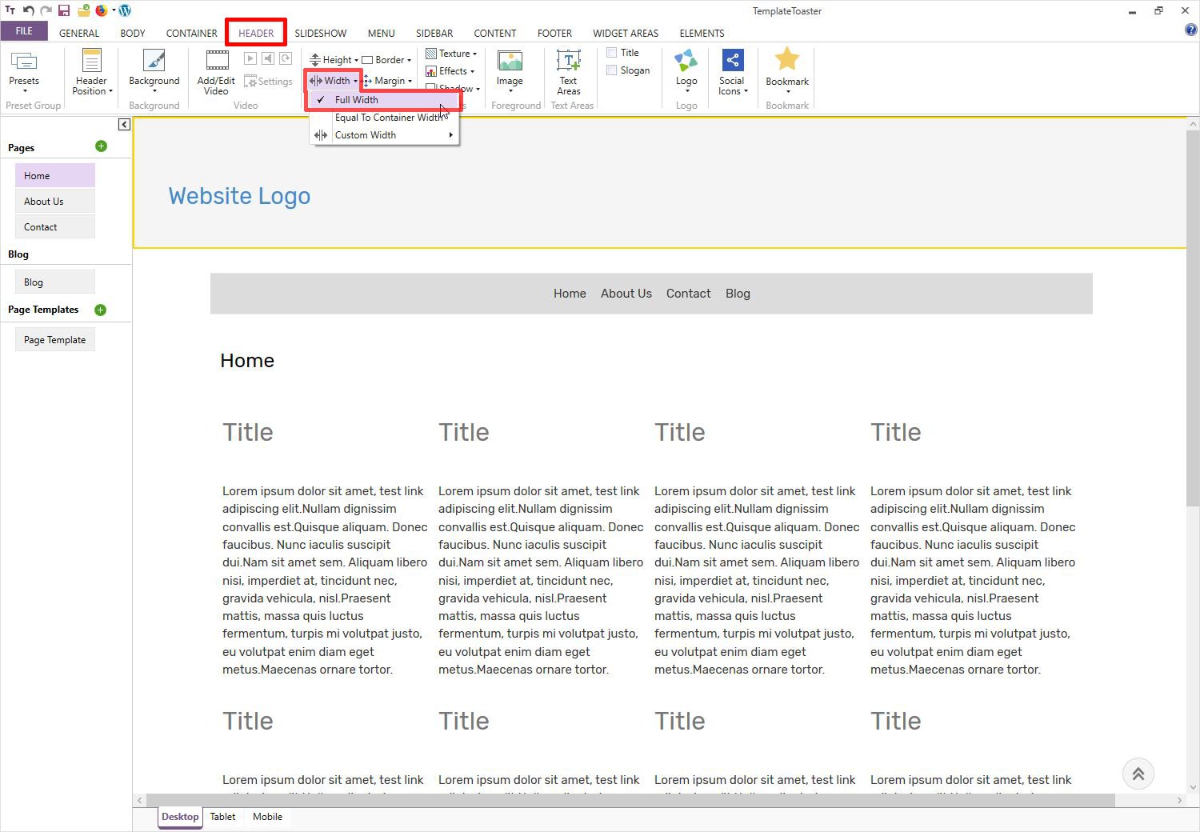Open help with the blue question mark icon

point(1190,30)
